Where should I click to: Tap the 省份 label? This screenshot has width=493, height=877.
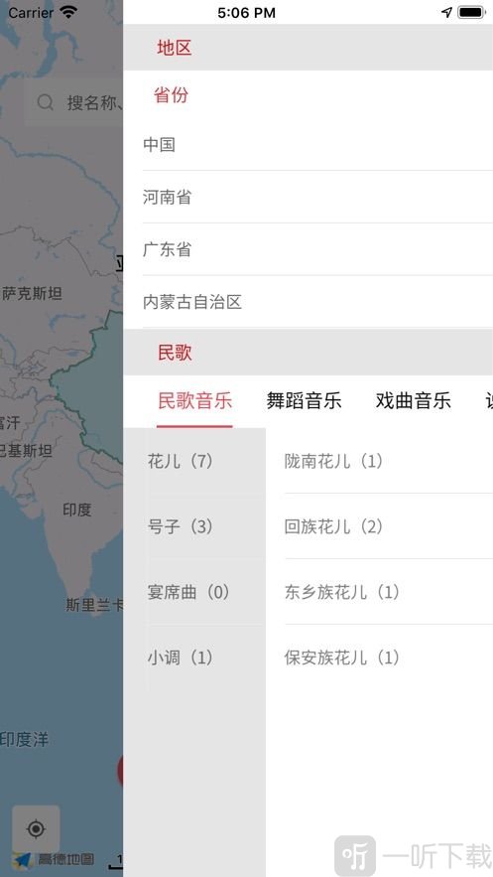(x=171, y=95)
